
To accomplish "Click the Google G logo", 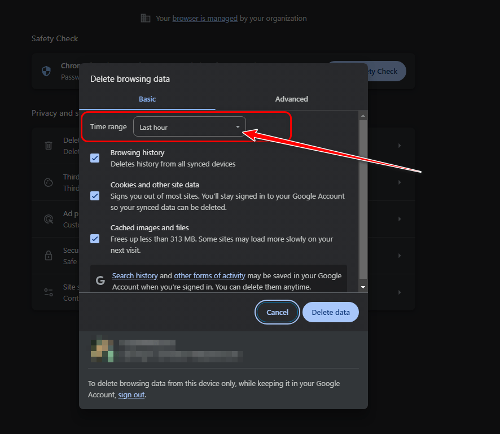I will point(100,280).
